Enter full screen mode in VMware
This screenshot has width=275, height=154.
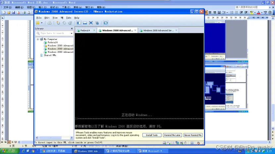(x=91, y=23)
